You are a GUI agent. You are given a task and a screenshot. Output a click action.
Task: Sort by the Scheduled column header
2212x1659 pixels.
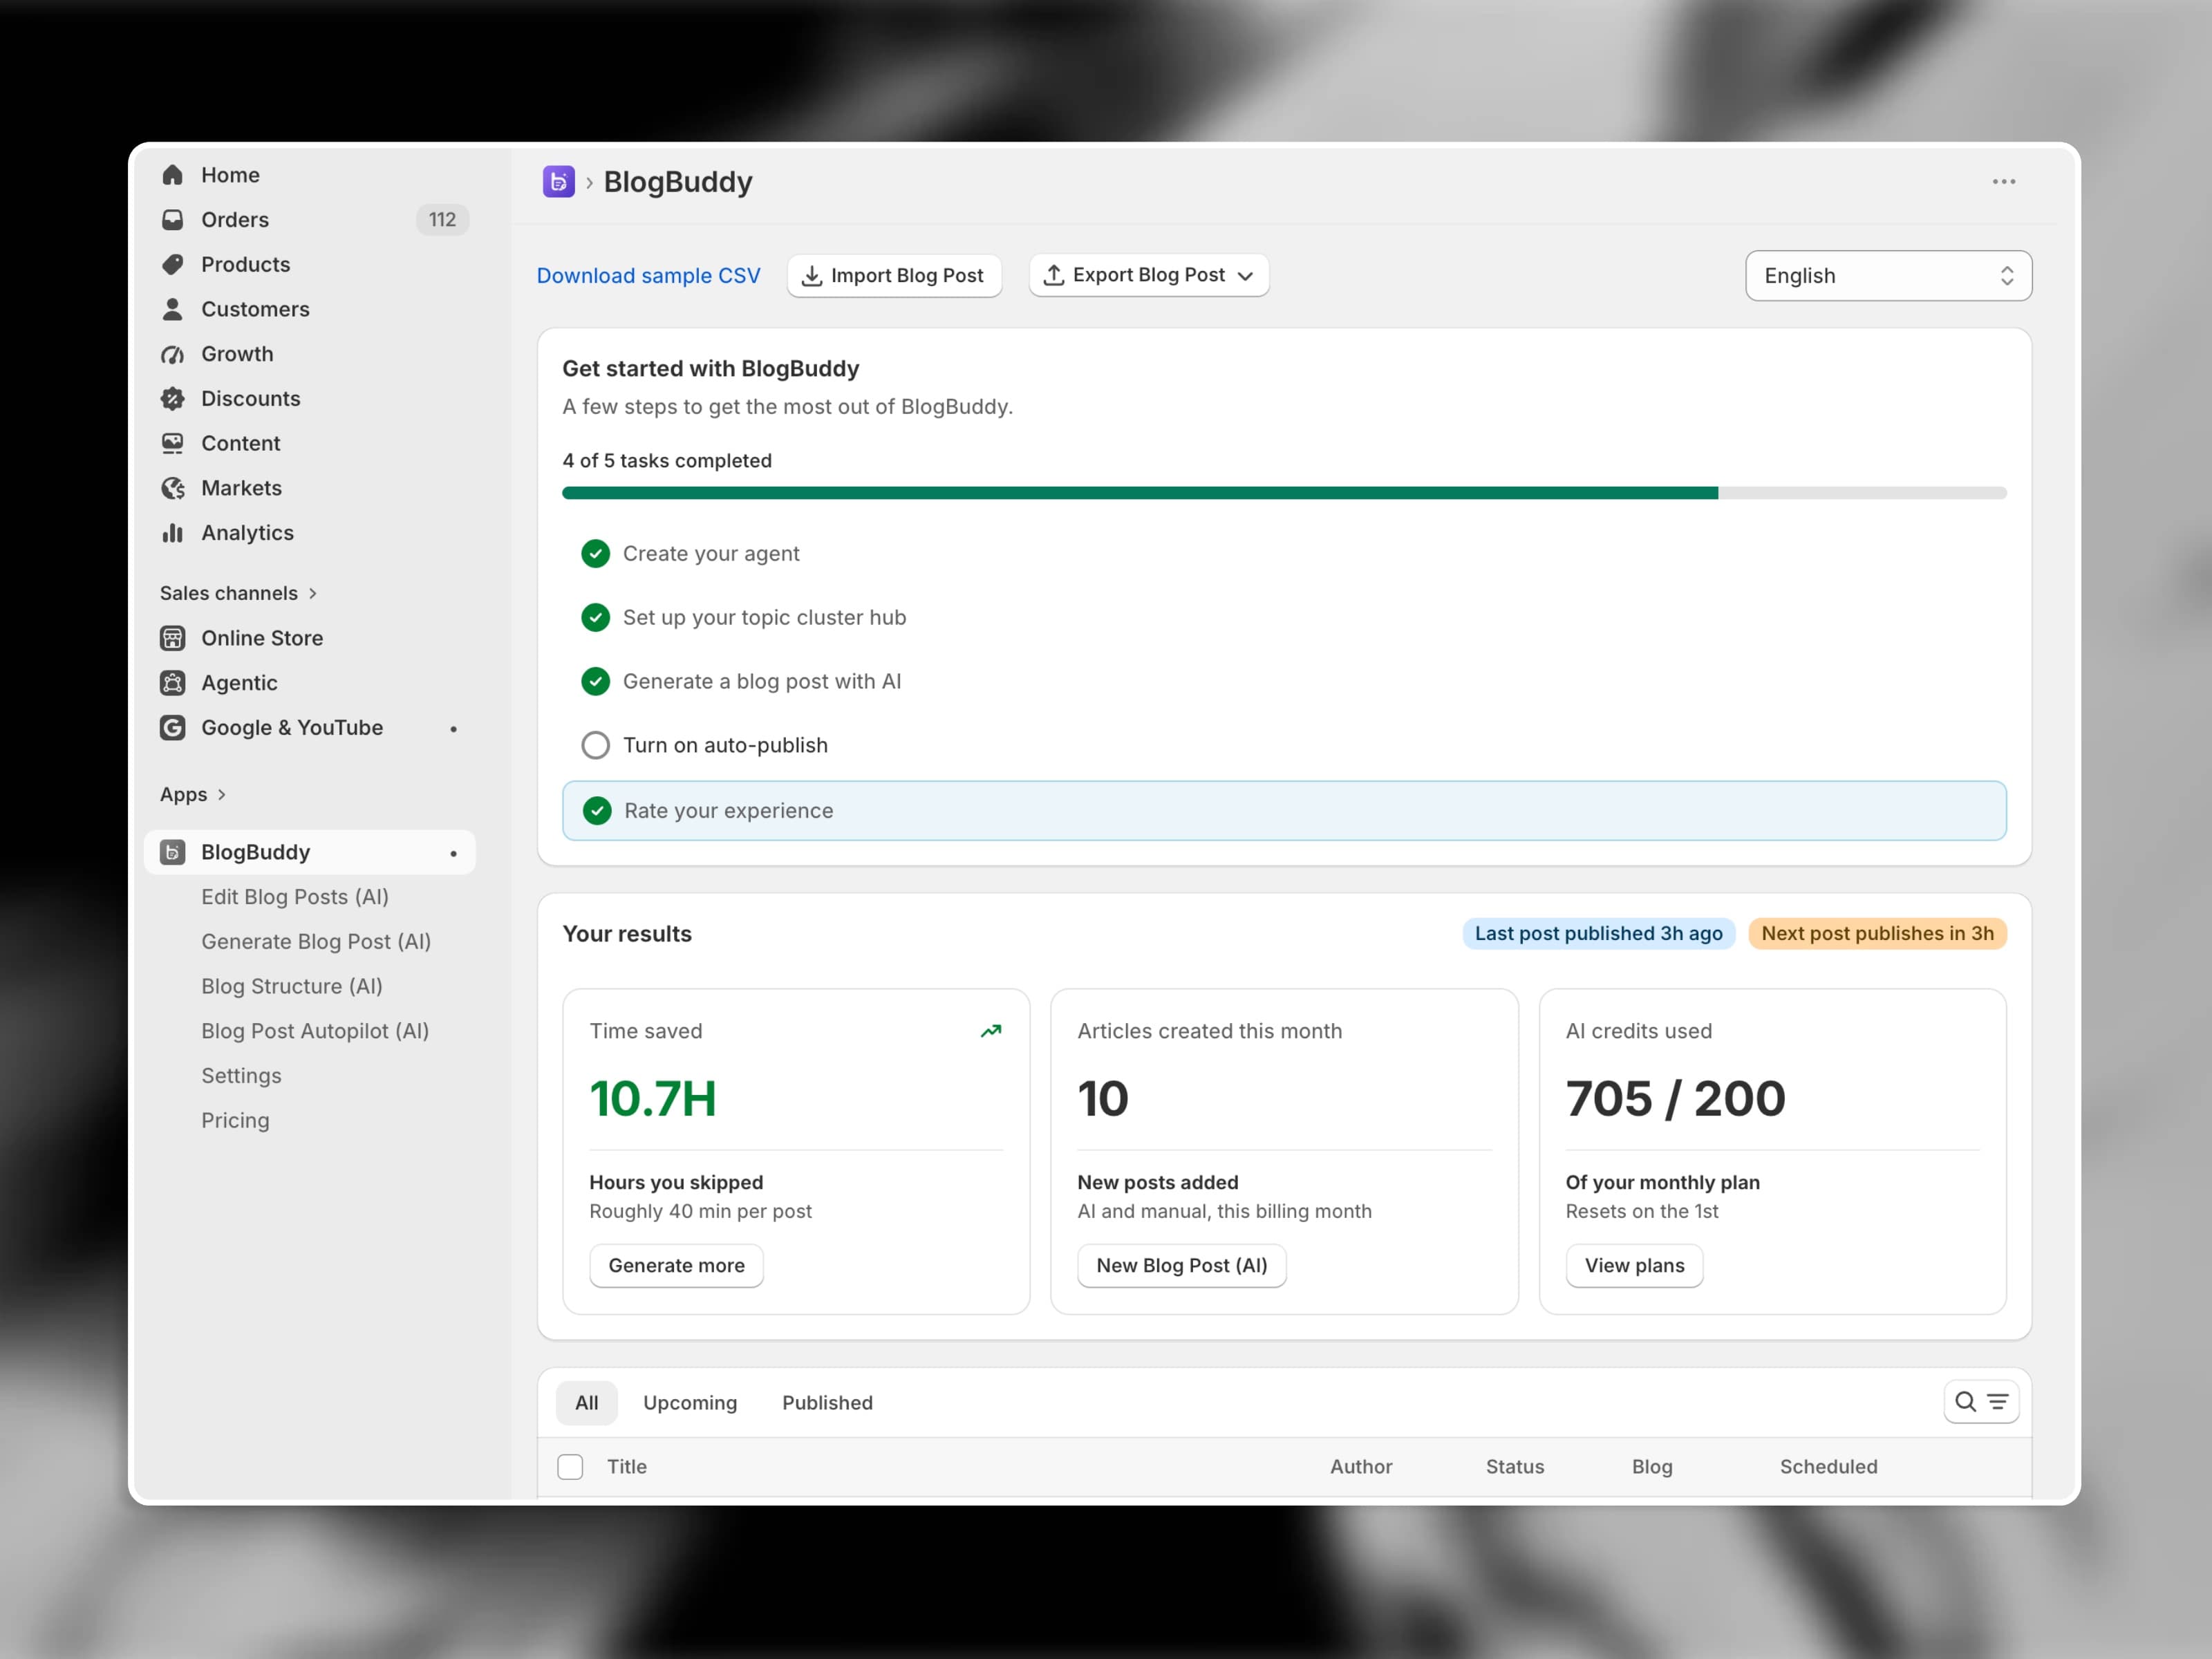click(x=1828, y=1467)
